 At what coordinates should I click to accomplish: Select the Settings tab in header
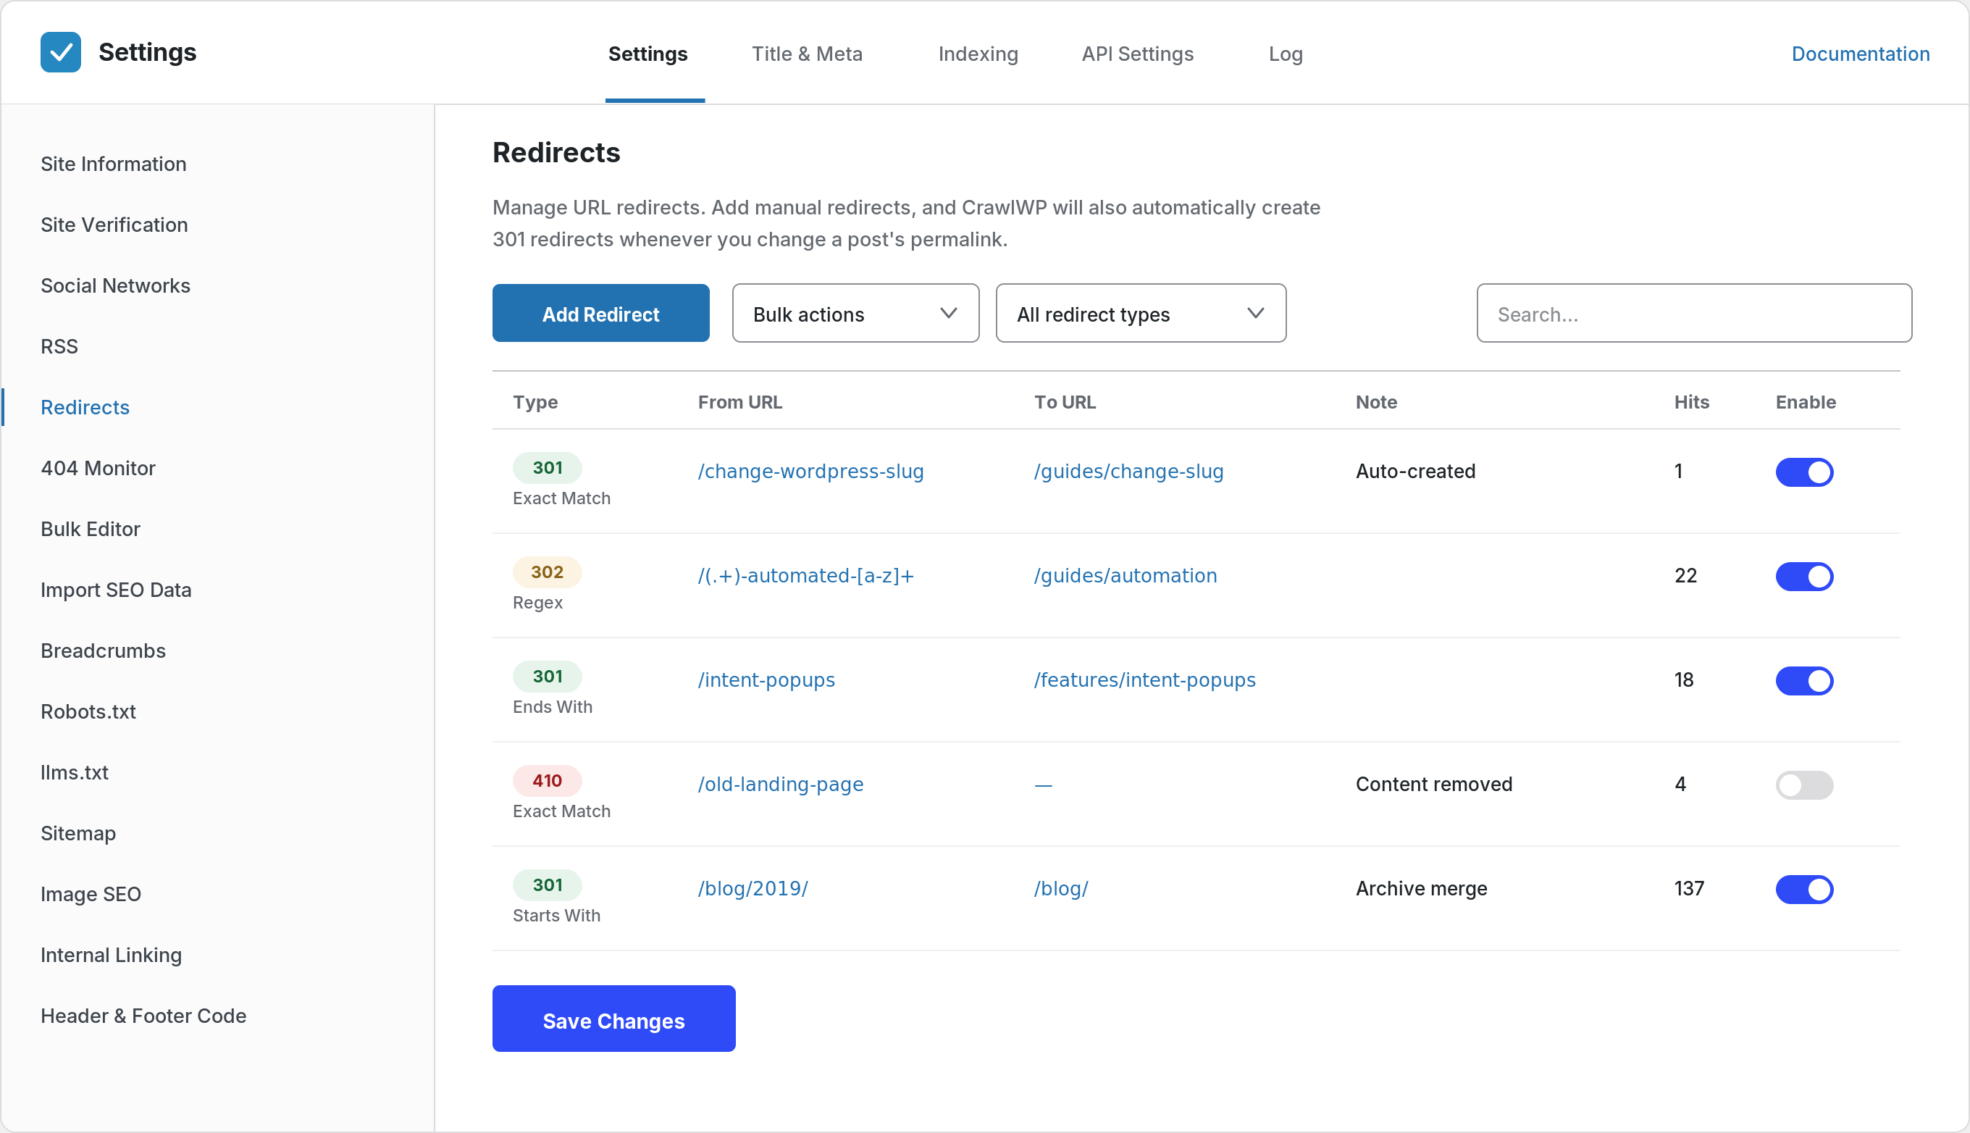pyautogui.click(x=647, y=54)
